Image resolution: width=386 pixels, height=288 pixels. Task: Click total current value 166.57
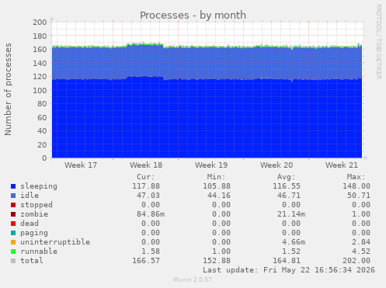coord(146,261)
